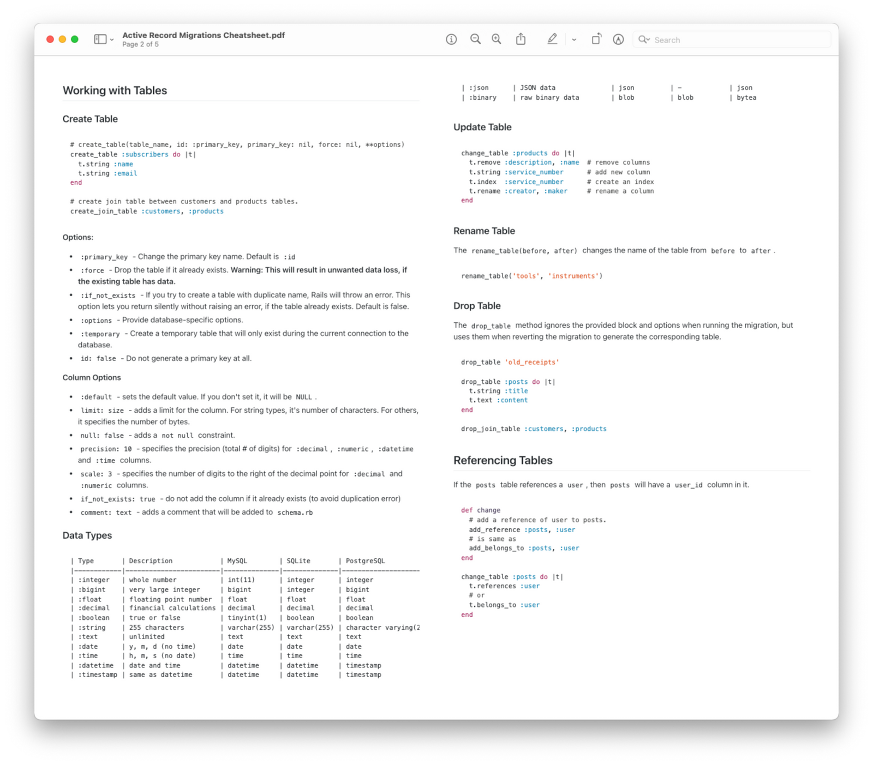Screen dimensions: 873x765
Task: Zoom in on the PDF
Action: coord(495,39)
